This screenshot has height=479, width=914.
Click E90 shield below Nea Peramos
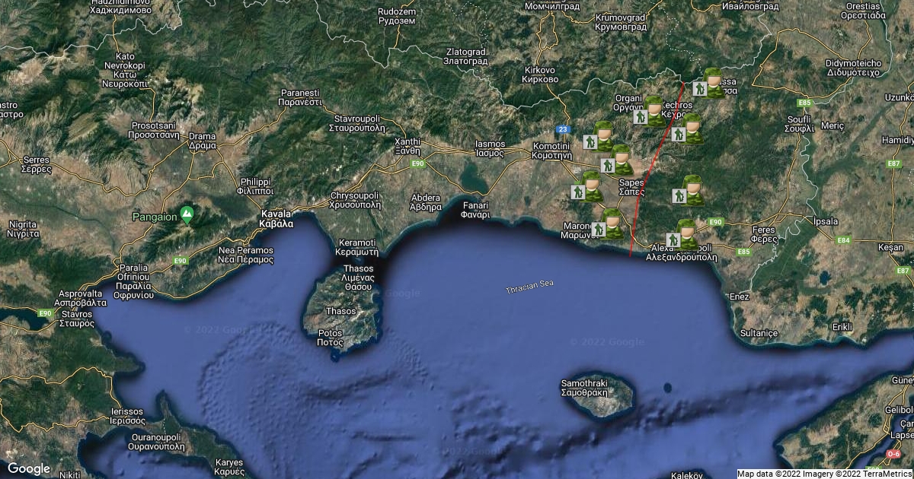(180, 261)
